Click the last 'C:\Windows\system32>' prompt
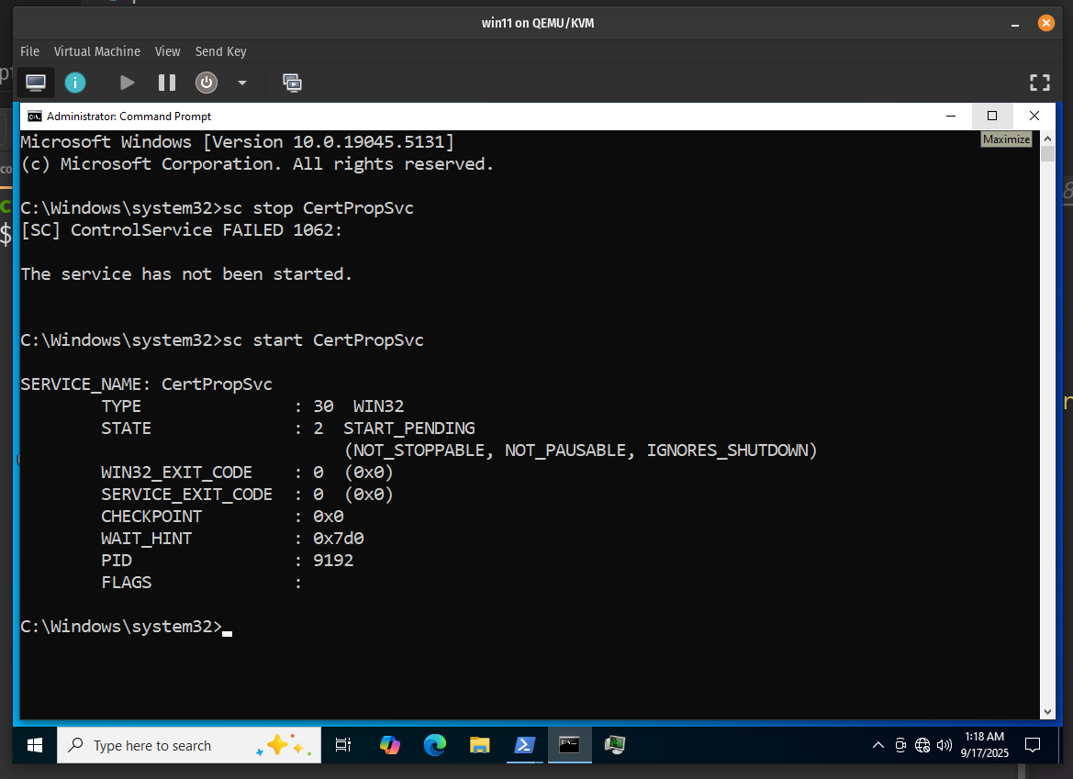 coord(121,627)
